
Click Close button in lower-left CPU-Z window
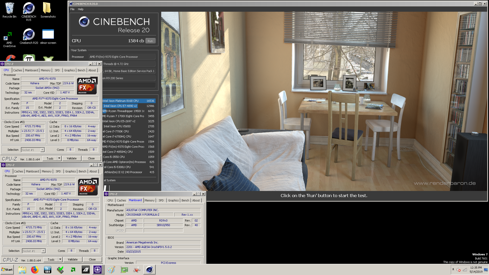tap(92, 259)
